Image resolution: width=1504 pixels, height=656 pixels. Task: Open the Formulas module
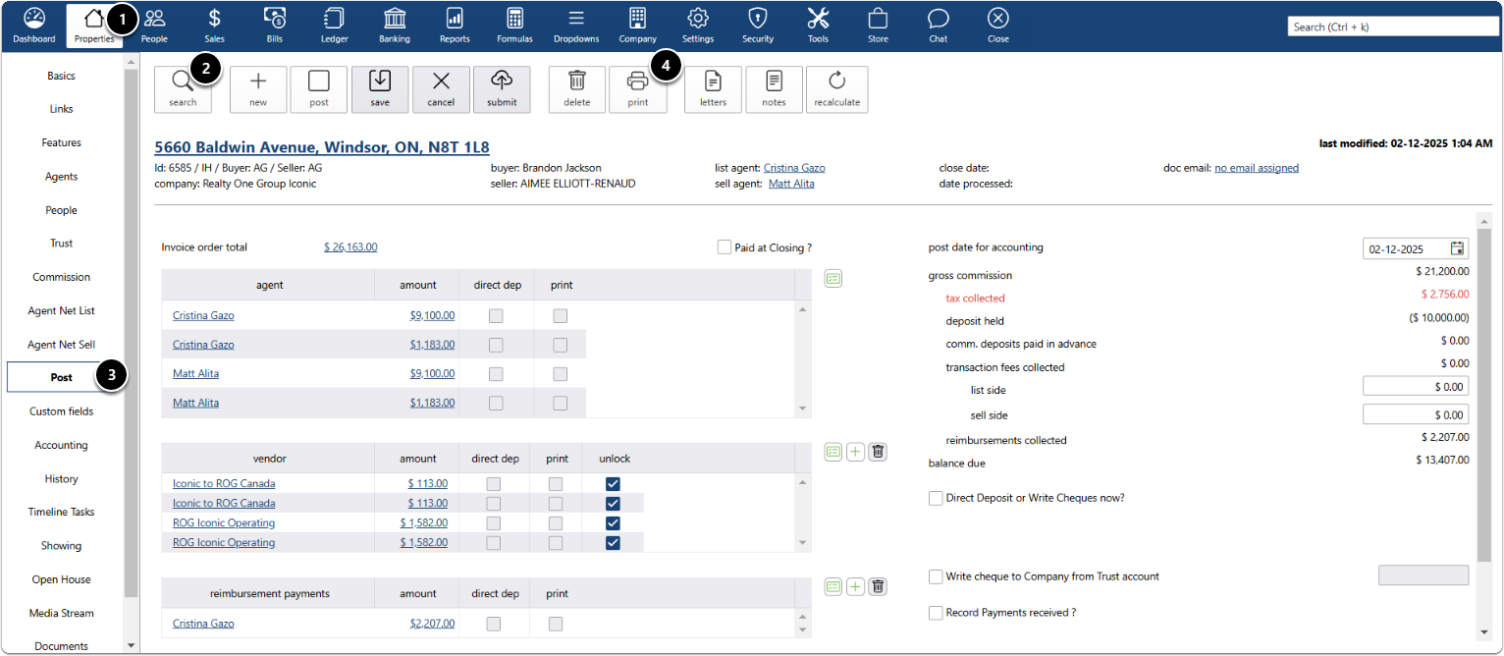pyautogui.click(x=514, y=26)
